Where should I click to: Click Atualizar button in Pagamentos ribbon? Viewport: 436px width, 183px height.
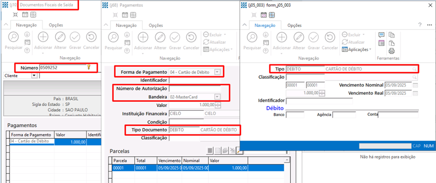[218, 42]
